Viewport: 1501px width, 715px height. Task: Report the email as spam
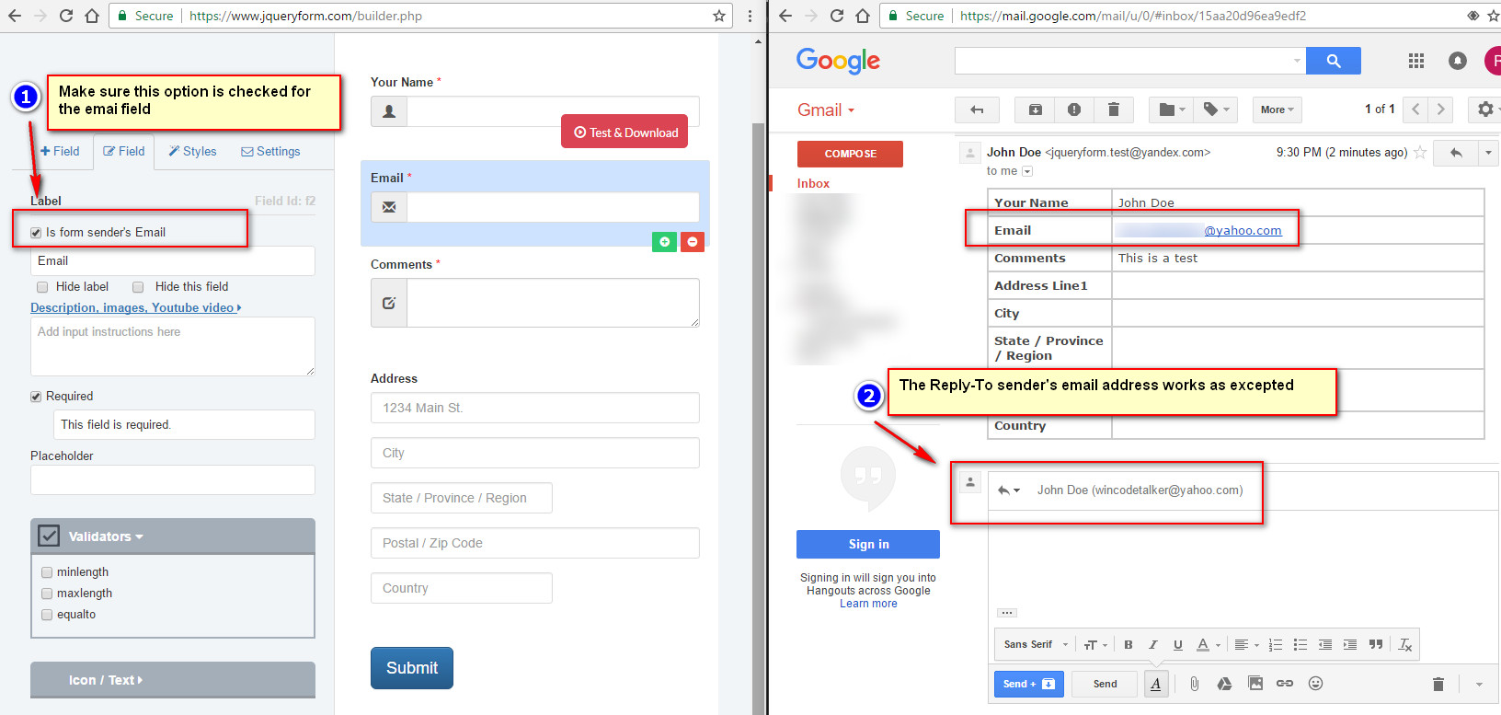click(1074, 110)
